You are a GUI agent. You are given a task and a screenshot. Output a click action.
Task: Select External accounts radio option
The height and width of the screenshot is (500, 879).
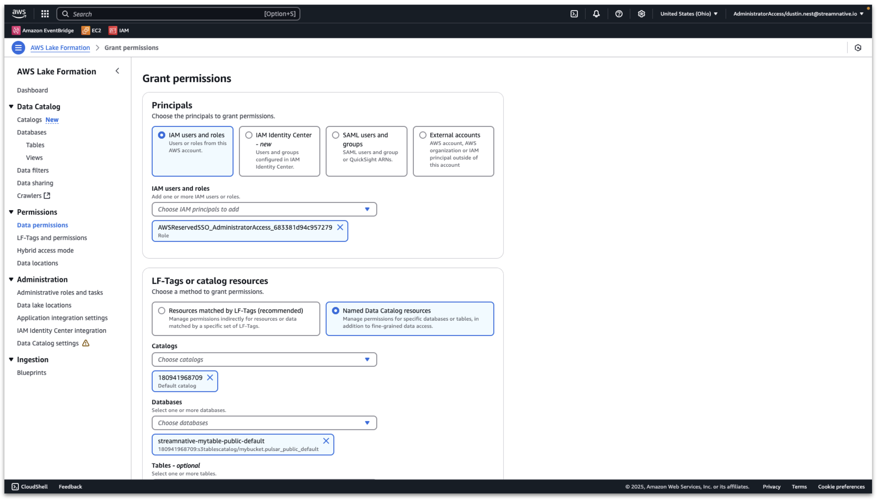pos(423,135)
